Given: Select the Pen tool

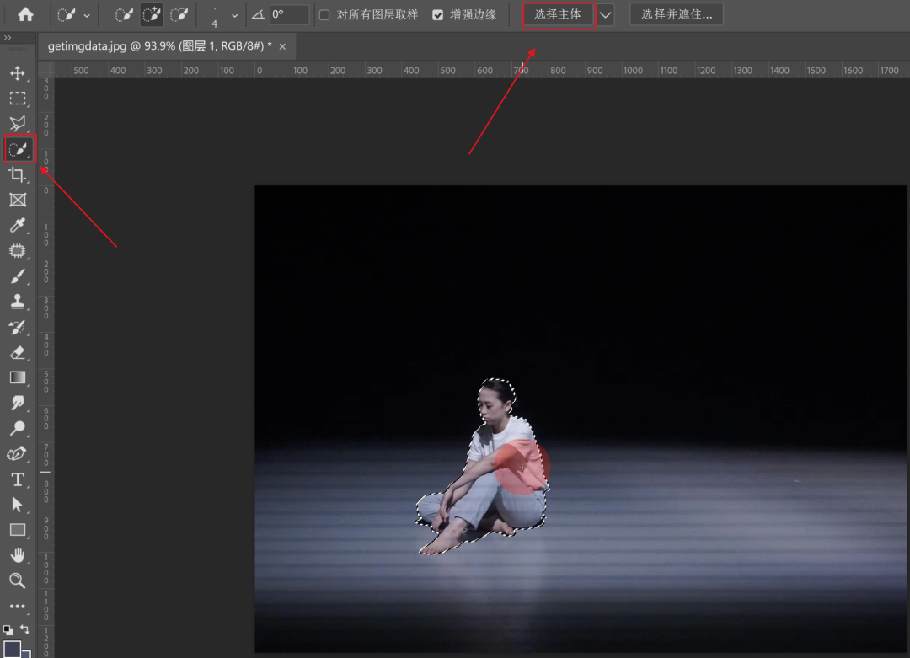Looking at the screenshot, I should tap(18, 454).
